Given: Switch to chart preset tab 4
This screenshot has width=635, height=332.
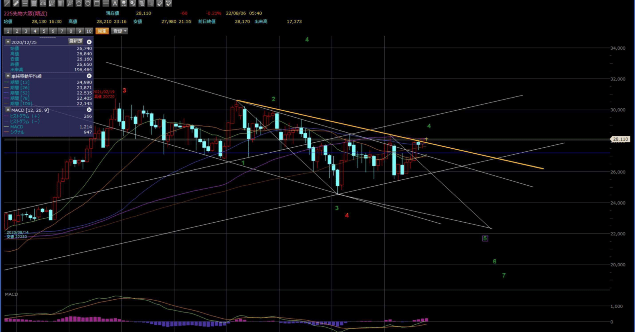Looking at the screenshot, I should click(x=35, y=31).
